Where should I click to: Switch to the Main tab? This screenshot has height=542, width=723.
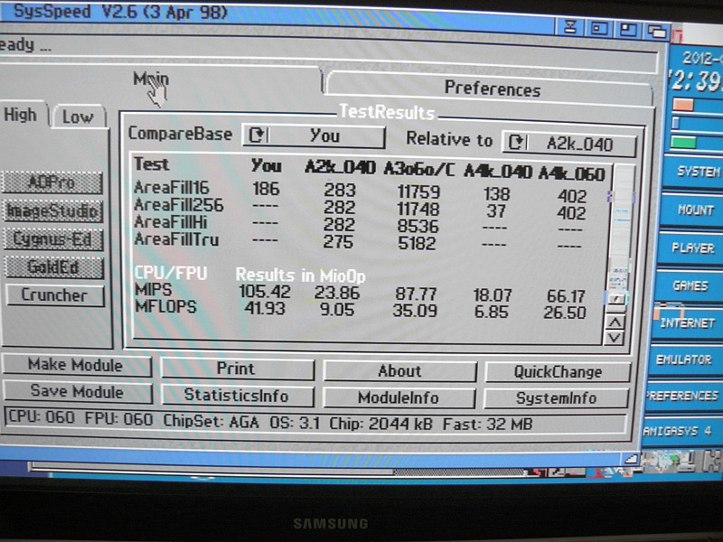coord(152,80)
